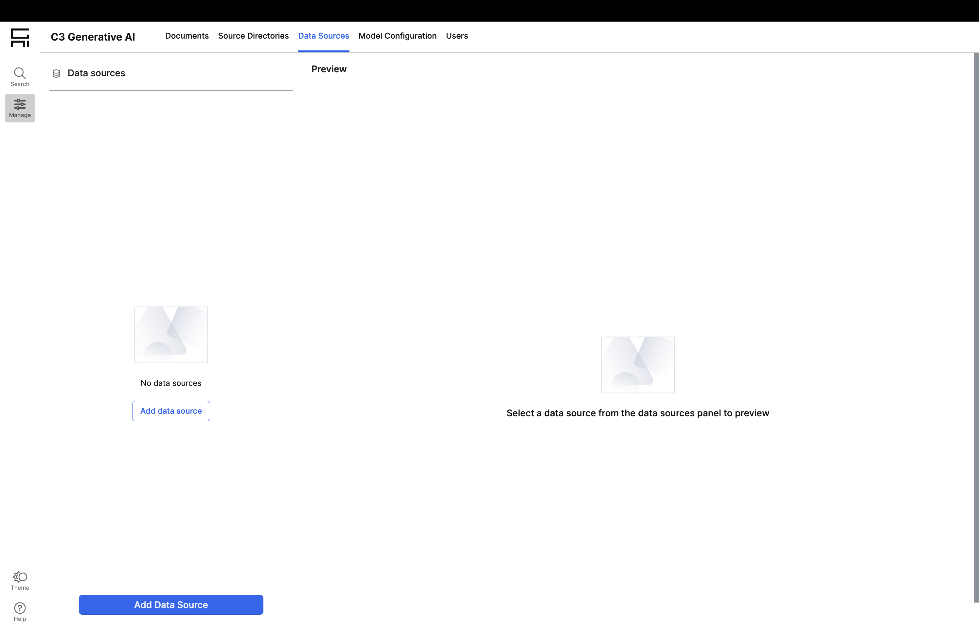Click the C3 AI logo icon
This screenshot has width=979, height=633.
[20, 37]
